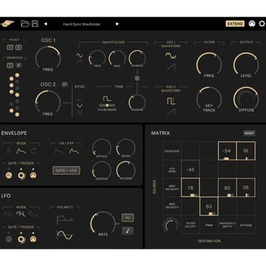The image size is (266, 266).
Task: Go to the next preset arrow
Action: [x=117, y=24]
